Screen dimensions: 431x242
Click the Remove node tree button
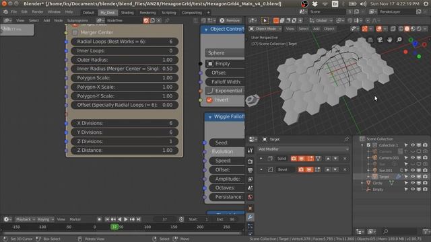[230, 21]
